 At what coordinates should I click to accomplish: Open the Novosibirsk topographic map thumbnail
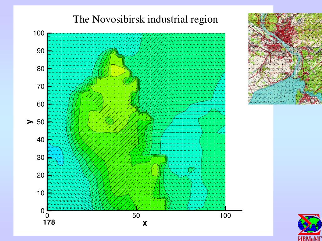pos(285,59)
